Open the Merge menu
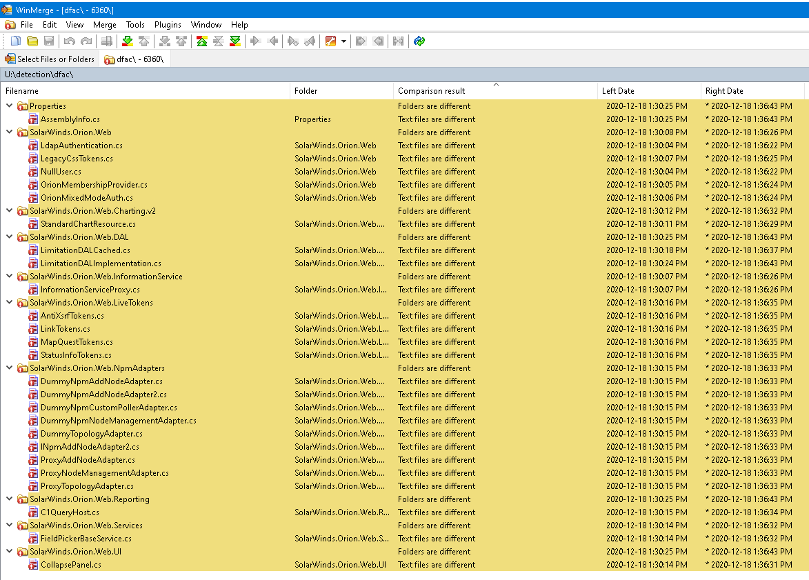 tap(105, 25)
